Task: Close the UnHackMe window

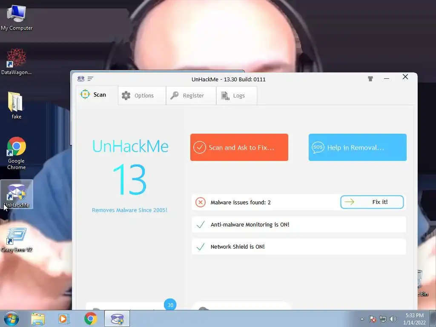Action: point(405,77)
